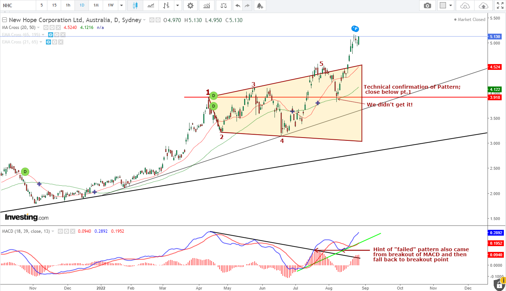Open MACD indicator settings gear
Viewport: 506px width, 291px height.
tap(67, 231)
